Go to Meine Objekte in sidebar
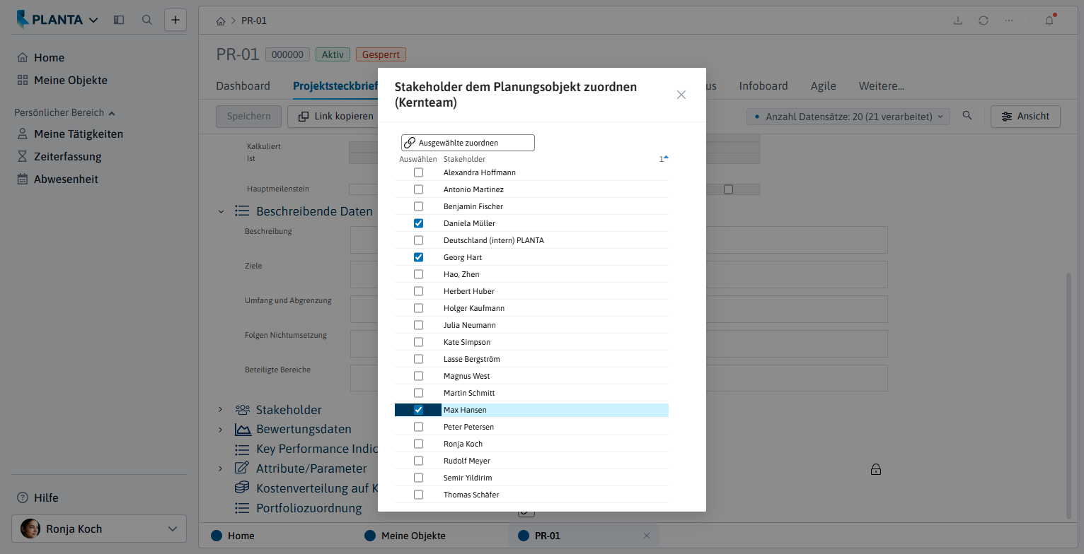The width and height of the screenshot is (1084, 554). coord(62,80)
